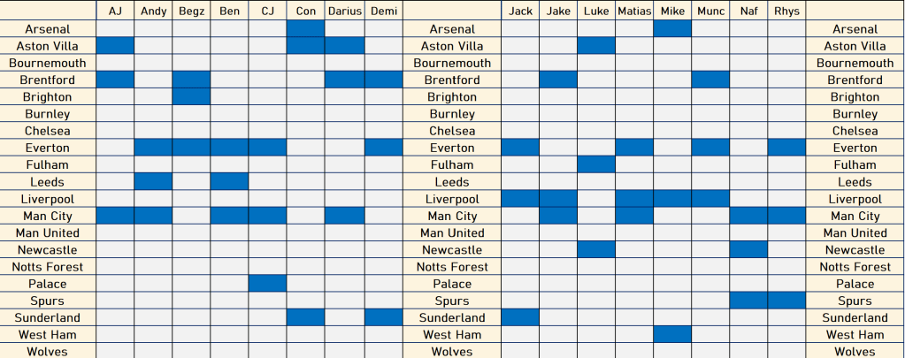Select the Rhys column header
The height and width of the screenshot is (358, 905).
pos(786,11)
